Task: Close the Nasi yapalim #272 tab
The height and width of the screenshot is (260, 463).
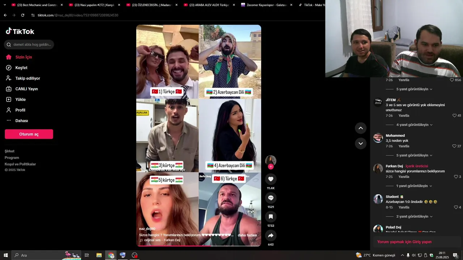Action: tap(119, 5)
